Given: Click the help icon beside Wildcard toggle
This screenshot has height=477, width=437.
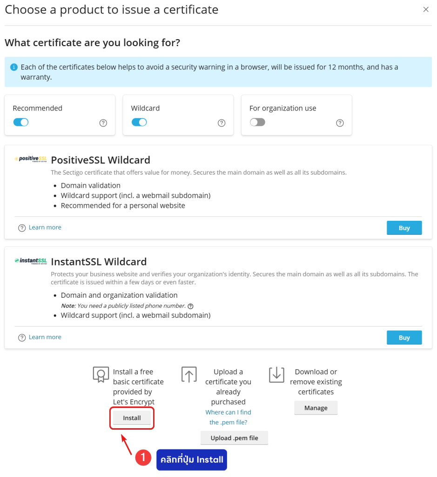Looking at the screenshot, I should [x=222, y=123].
